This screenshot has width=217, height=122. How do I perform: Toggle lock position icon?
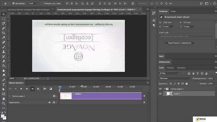179,84
